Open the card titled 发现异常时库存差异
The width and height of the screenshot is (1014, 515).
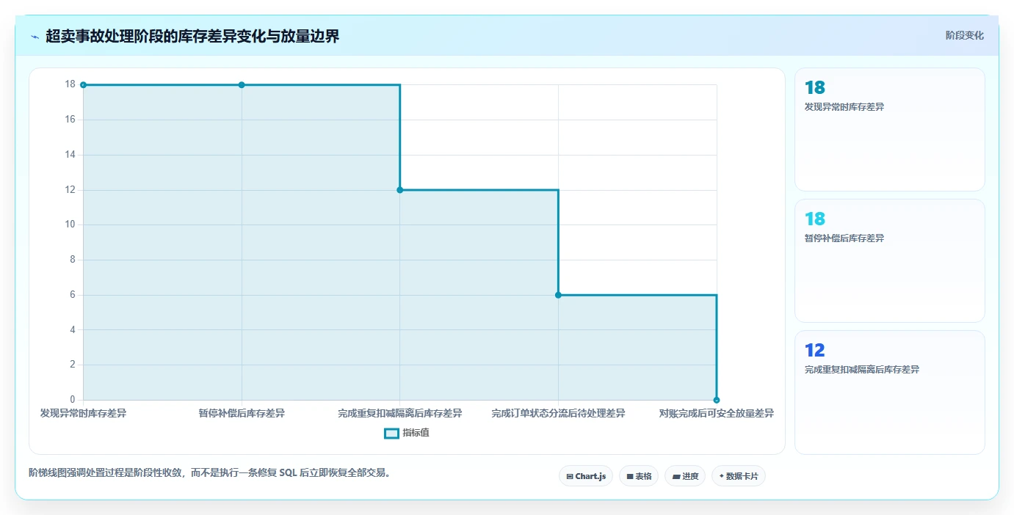tap(890, 130)
